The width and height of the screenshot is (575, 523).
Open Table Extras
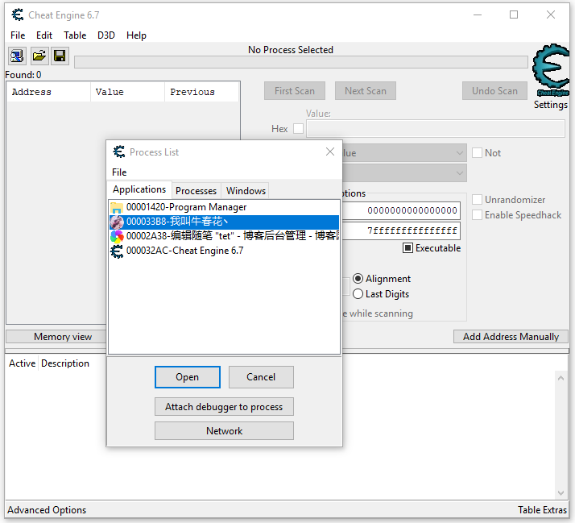point(542,510)
